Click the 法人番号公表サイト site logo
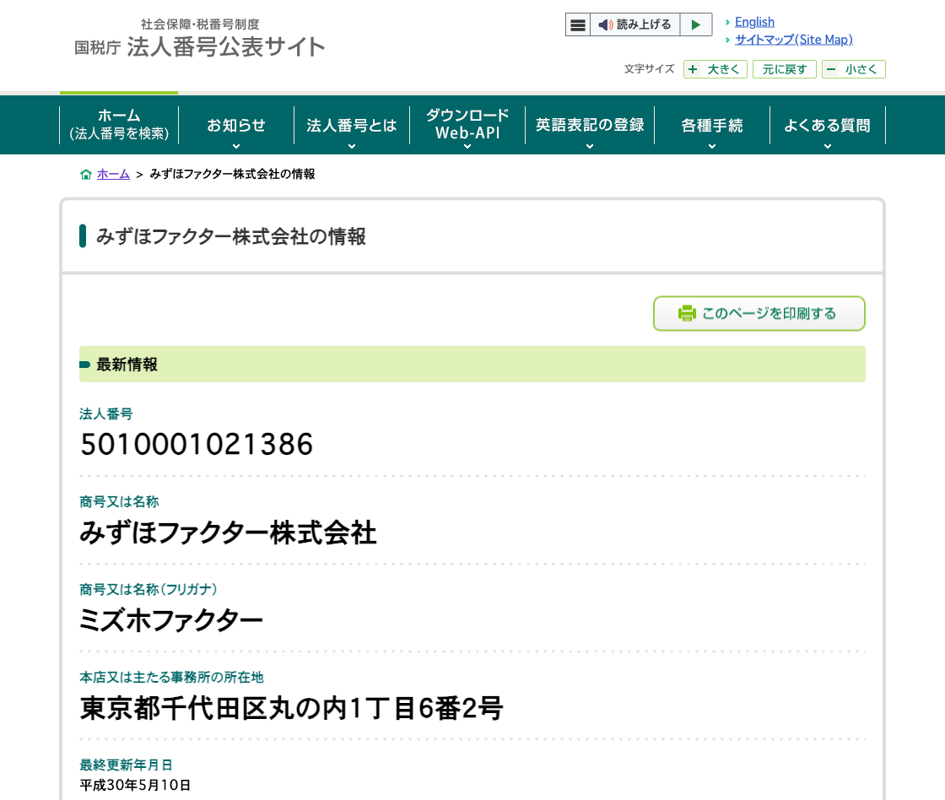945x800 pixels. [199, 38]
